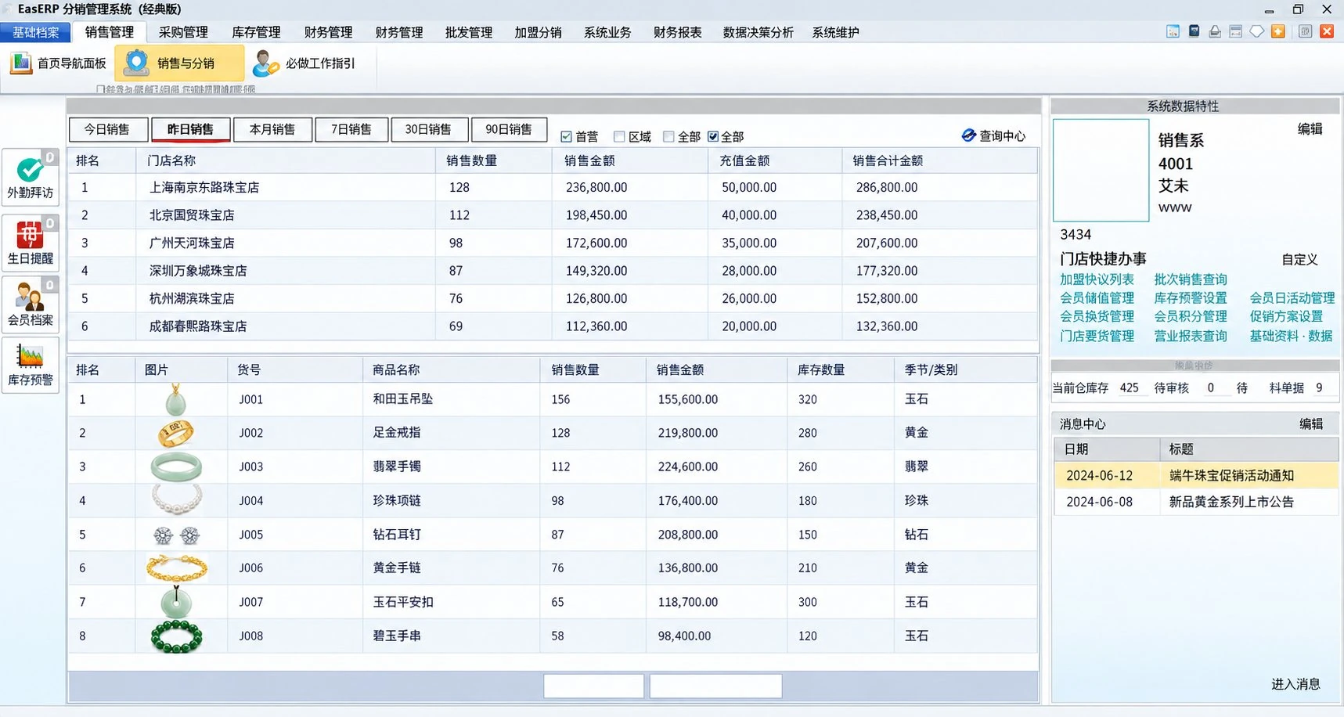Screen dimensions: 1344x717
Task: Go to 首页导航面板 toolbar item
Action: click(59, 63)
